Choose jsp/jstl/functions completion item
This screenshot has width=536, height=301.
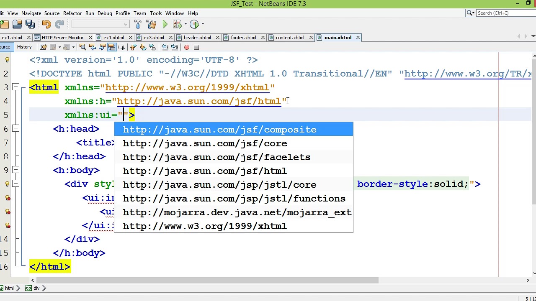[x=234, y=199]
